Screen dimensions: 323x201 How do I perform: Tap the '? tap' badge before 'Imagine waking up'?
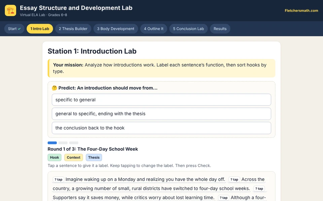59,180
